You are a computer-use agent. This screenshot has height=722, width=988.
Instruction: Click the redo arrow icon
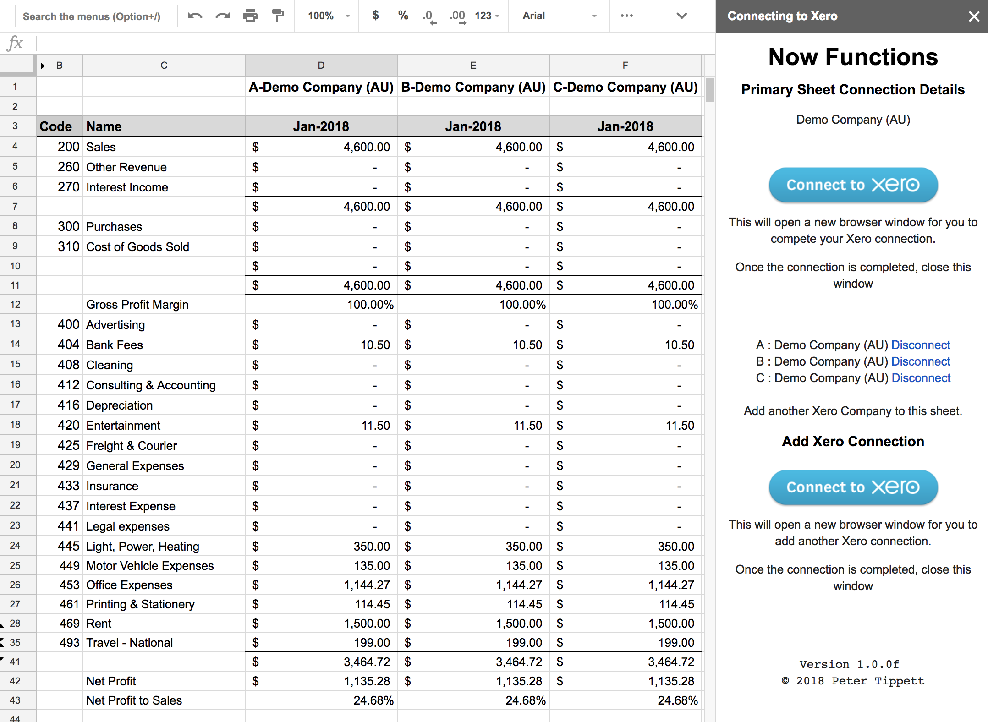[x=223, y=16]
